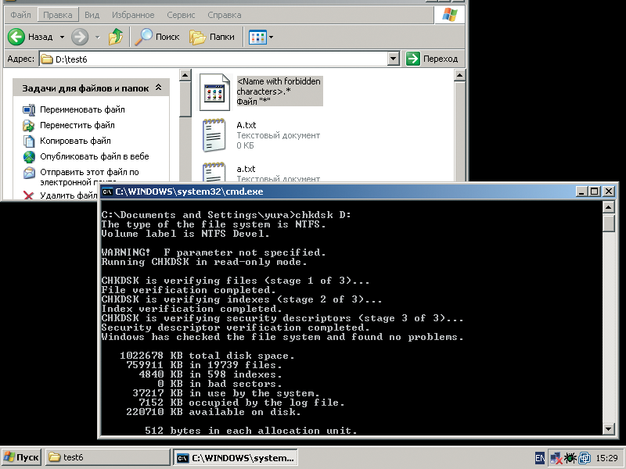Click the cmd.exe scrollbar down arrow
Image resolution: width=626 pixels, height=469 pixels.
pos(609,428)
